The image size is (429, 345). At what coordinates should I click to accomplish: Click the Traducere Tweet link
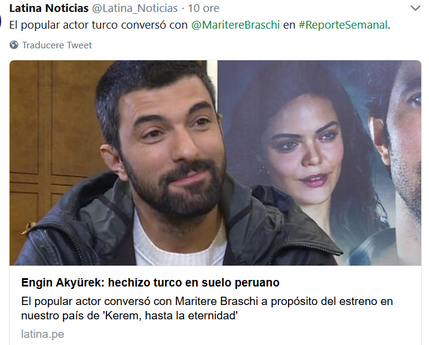(57, 45)
